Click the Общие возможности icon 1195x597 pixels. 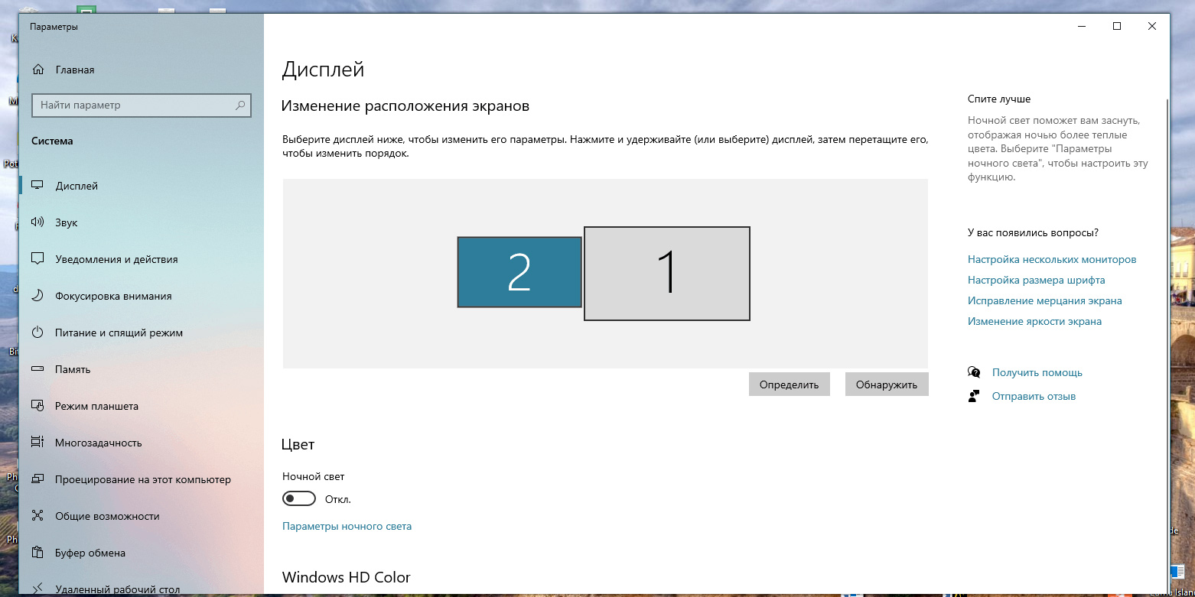[37, 516]
